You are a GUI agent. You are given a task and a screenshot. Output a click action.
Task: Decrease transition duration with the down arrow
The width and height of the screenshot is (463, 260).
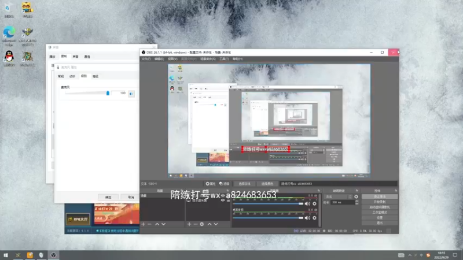pos(357,204)
